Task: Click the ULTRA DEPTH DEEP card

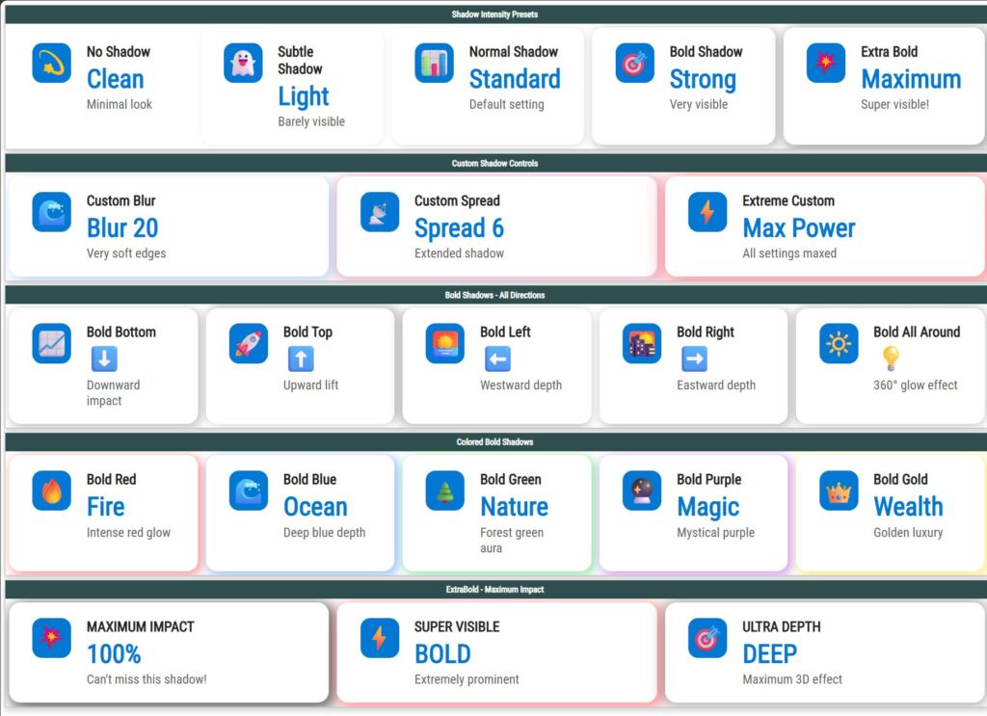Action: pyautogui.click(x=824, y=652)
